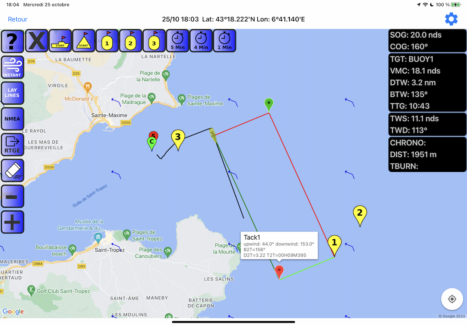Viewport: 467px width, 326px height.
Task: Zoom out the map with minus button
Action: 13,196
